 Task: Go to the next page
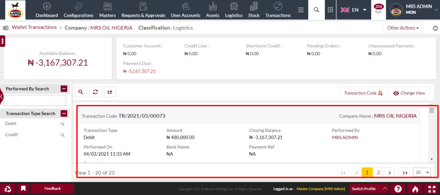tap(389, 173)
